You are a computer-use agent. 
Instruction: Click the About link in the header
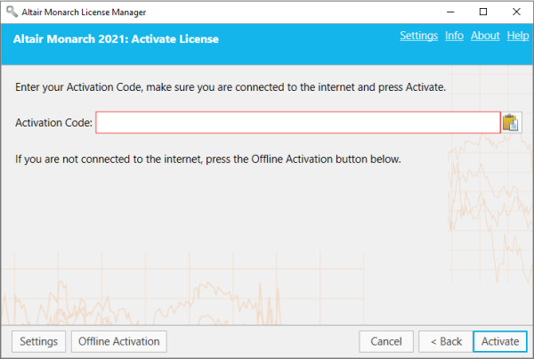click(x=484, y=36)
